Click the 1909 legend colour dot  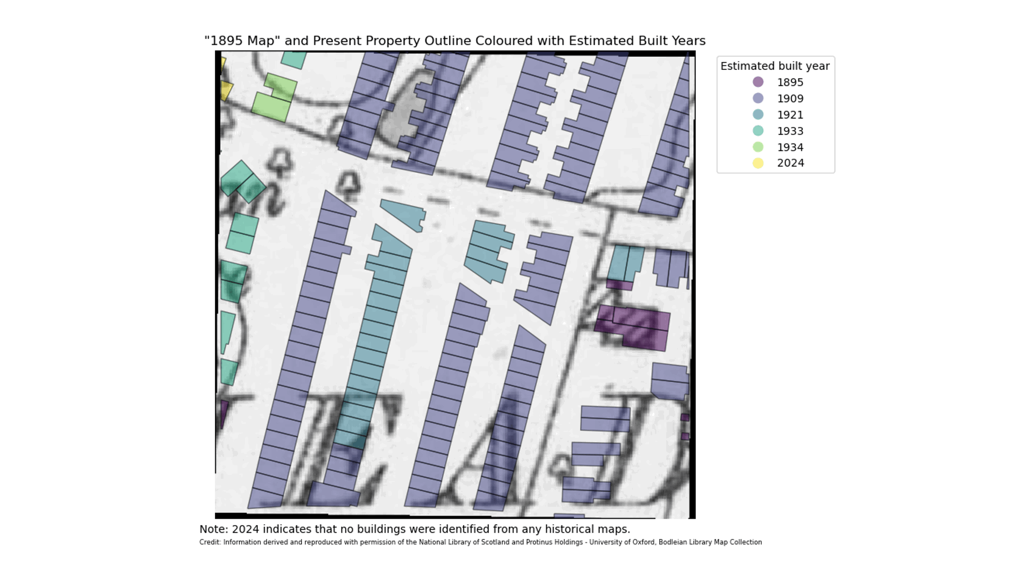pos(758,98)
